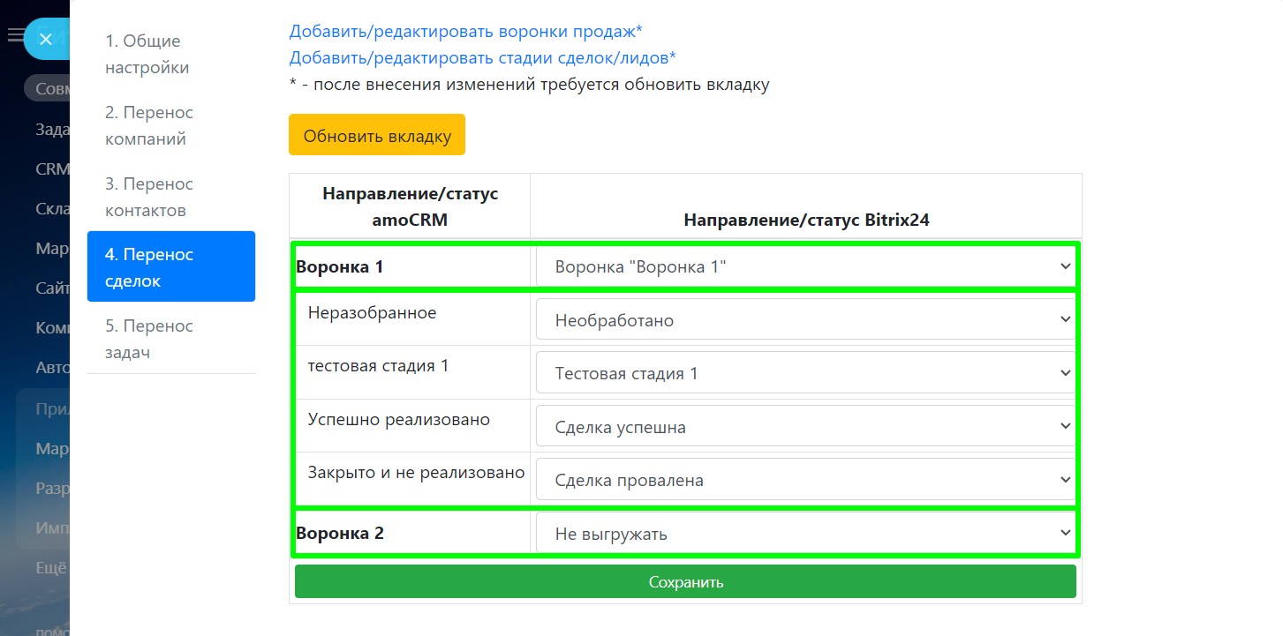This screenshot has height=636, width=1283.
Task: Click the green Сохранить button
Action: click(x=685, y=582)
